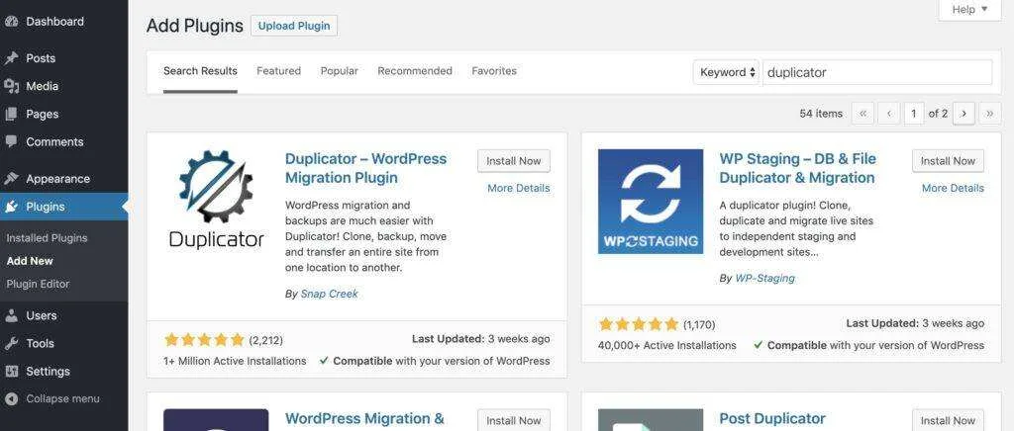Open the Tools wrench icon

(11, 343)
